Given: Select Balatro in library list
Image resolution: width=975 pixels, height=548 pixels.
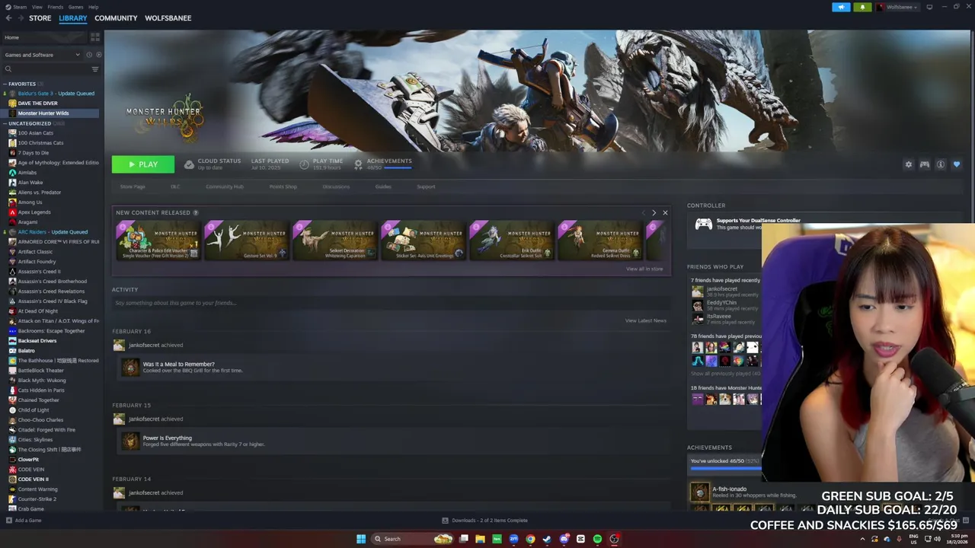Looking at the screenshot, I should tap(27, 351).
